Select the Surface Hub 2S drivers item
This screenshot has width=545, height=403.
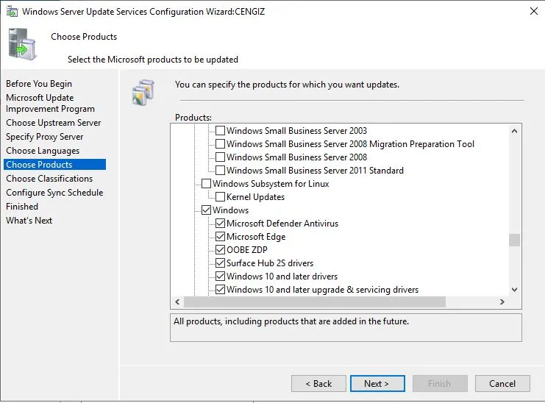269,263
